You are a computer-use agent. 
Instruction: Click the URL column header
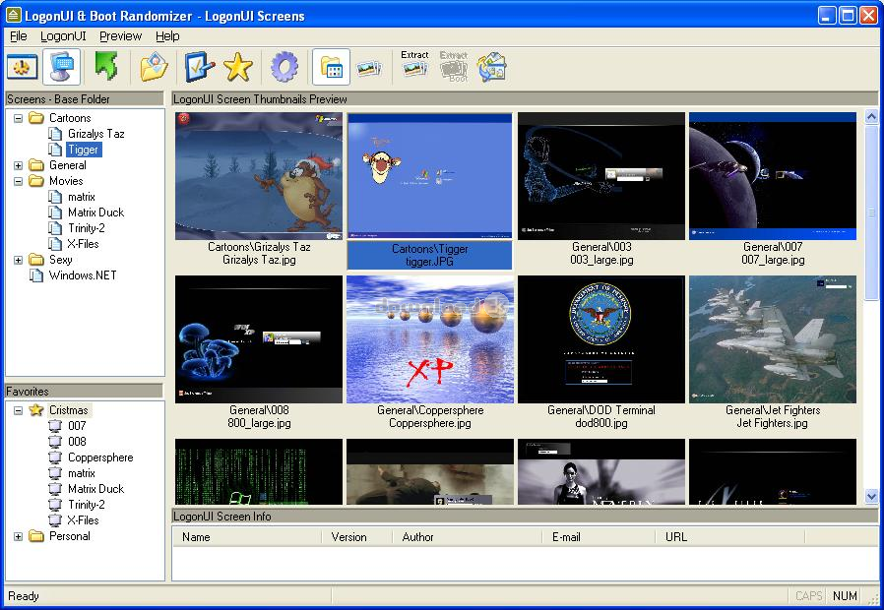[730, 537]
